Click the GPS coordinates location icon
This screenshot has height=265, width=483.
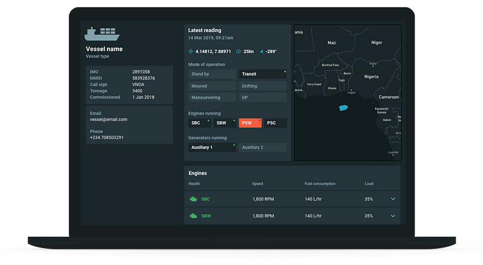tap(191, 51)
